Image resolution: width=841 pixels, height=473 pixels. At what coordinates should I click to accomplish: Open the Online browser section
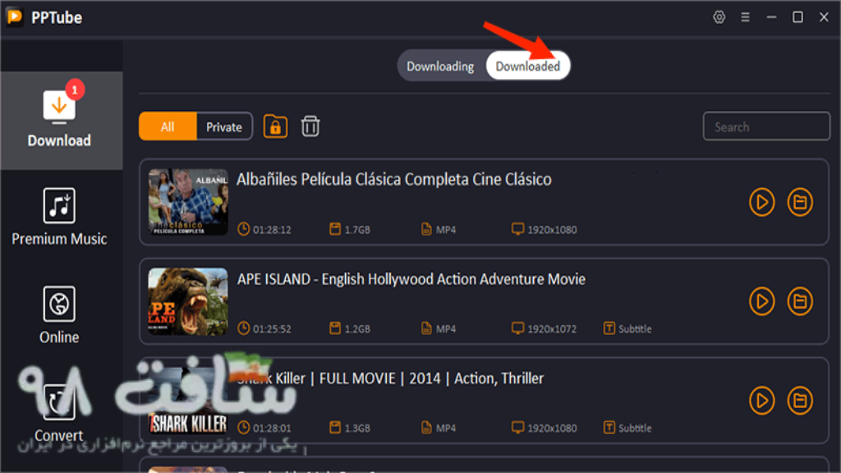[59, 315]
